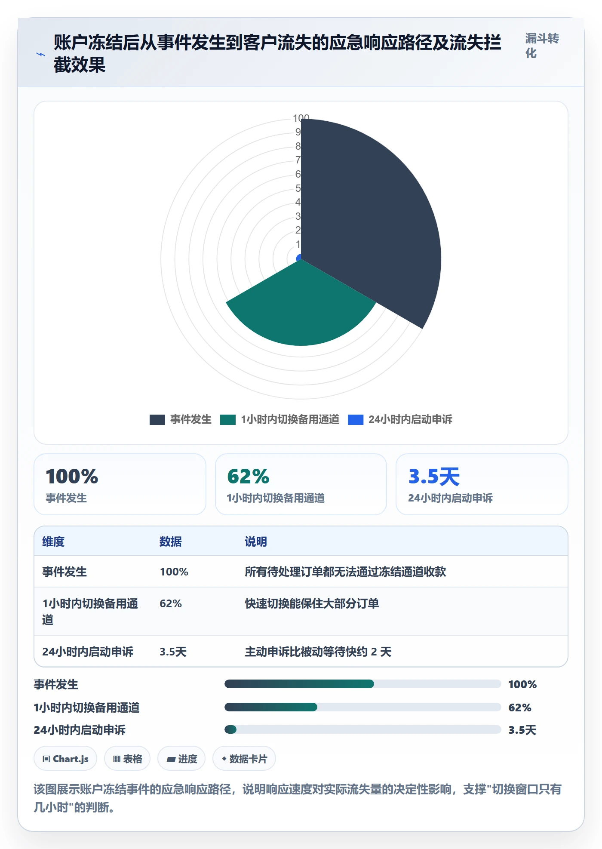Image resolution: width=602 pixels, height=849 pixels.
Task: Click the 进度 chip
Action: tap(181, 759)
